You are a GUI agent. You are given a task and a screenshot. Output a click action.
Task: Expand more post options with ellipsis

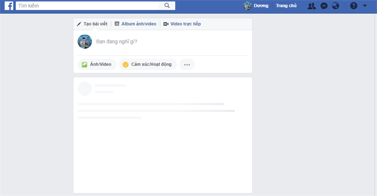click(187, 65)
